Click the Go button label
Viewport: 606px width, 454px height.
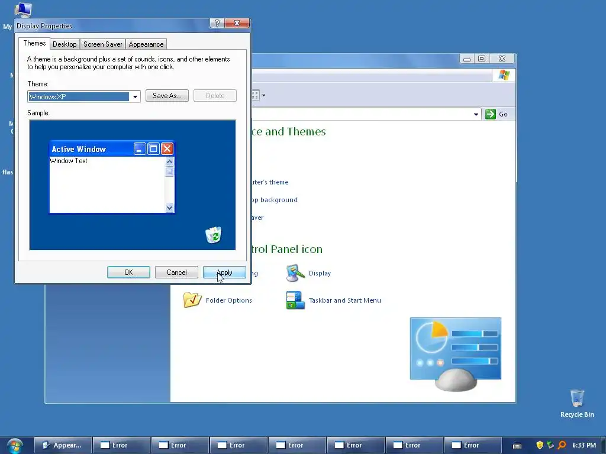503,114
